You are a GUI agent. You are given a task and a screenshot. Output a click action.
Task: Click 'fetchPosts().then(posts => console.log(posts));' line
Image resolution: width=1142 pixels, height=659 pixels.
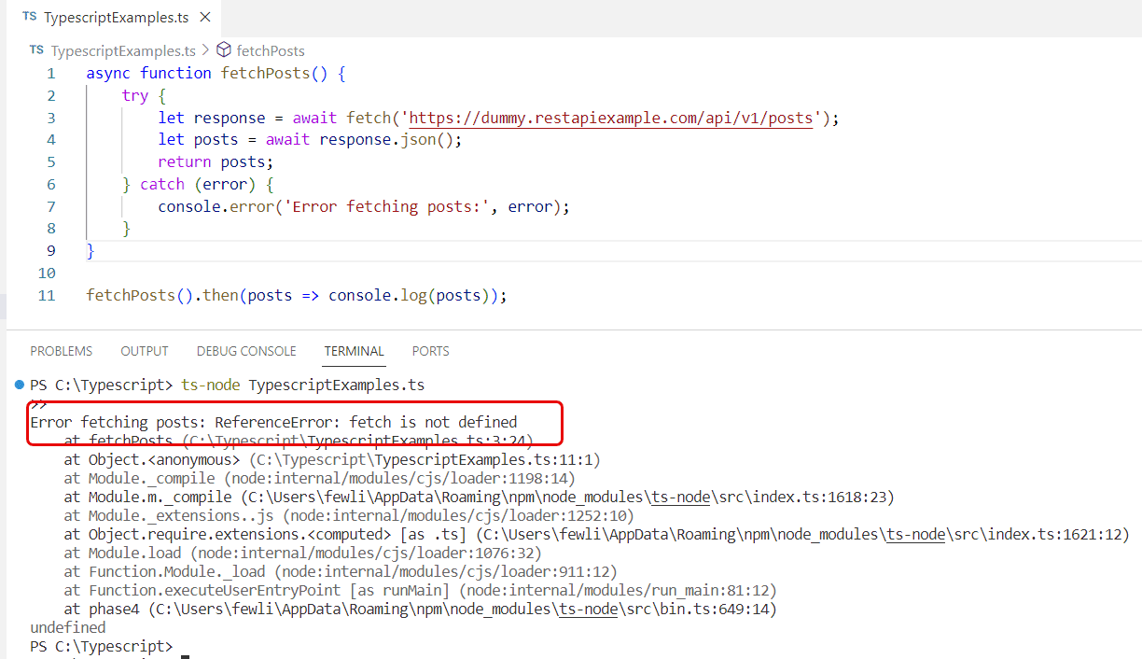coord(297,295)
